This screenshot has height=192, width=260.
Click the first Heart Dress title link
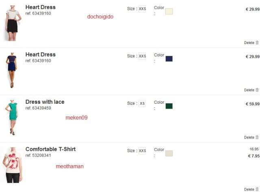pos(40,7)
